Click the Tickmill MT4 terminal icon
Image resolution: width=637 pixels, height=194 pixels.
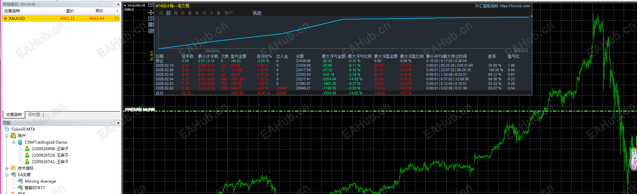tap(7, 129)
